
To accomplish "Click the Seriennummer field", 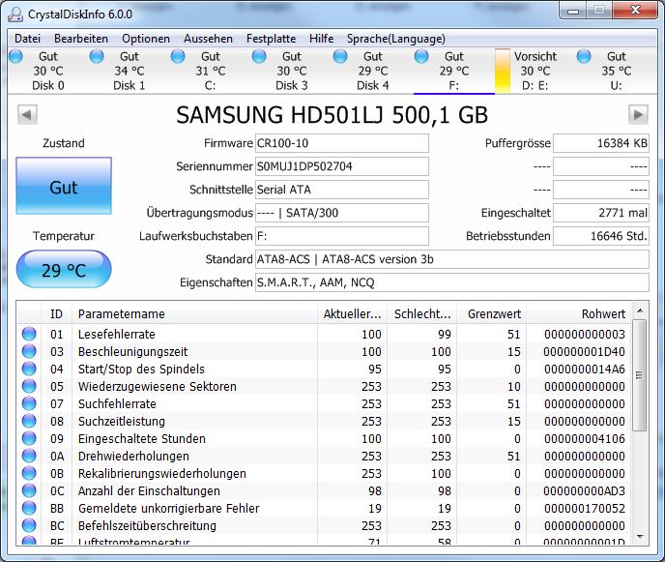I will [342, 166].
